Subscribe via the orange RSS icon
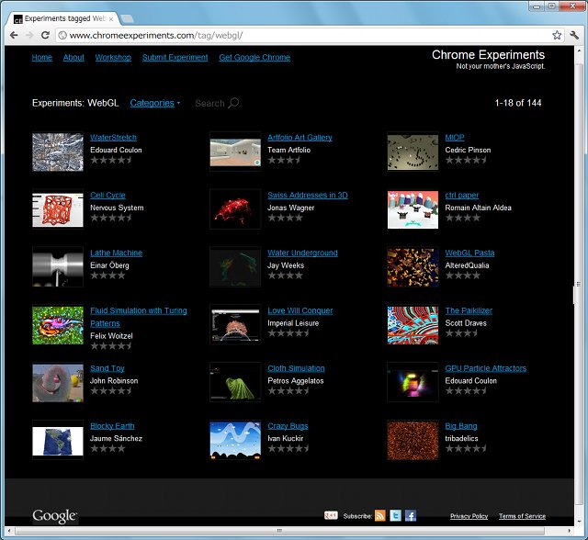588x540 pixels. (379, 515)
